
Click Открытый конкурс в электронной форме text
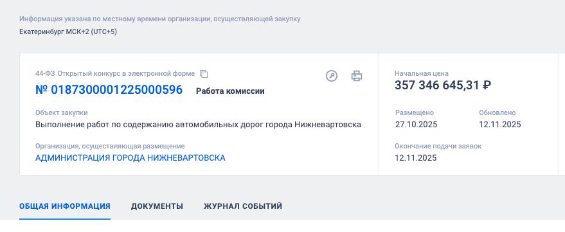pyautogui.click(x=126, y=74)
